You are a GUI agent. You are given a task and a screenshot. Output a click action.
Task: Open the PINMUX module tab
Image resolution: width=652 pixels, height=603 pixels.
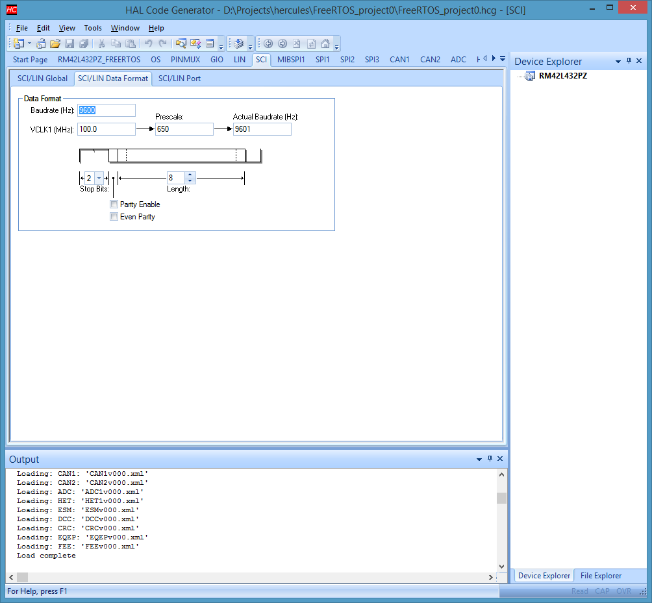(185, 60)
